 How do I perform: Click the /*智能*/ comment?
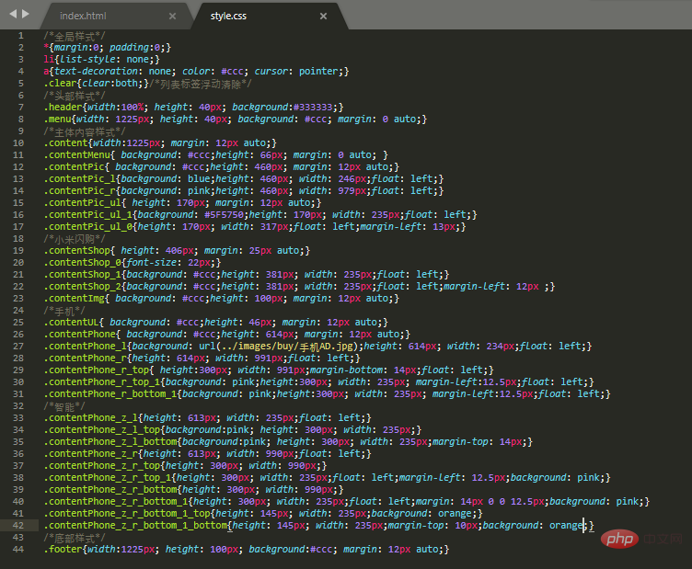coord(64,406)
